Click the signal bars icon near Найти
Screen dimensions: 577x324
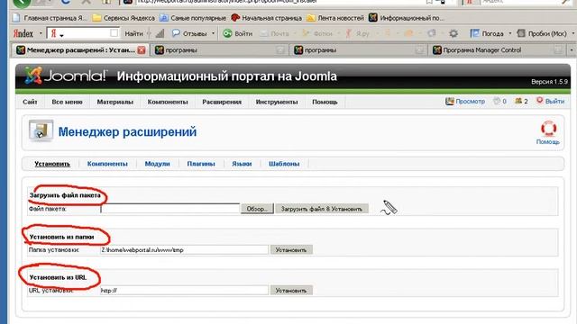pyautogui.click(x=160, y=33)
